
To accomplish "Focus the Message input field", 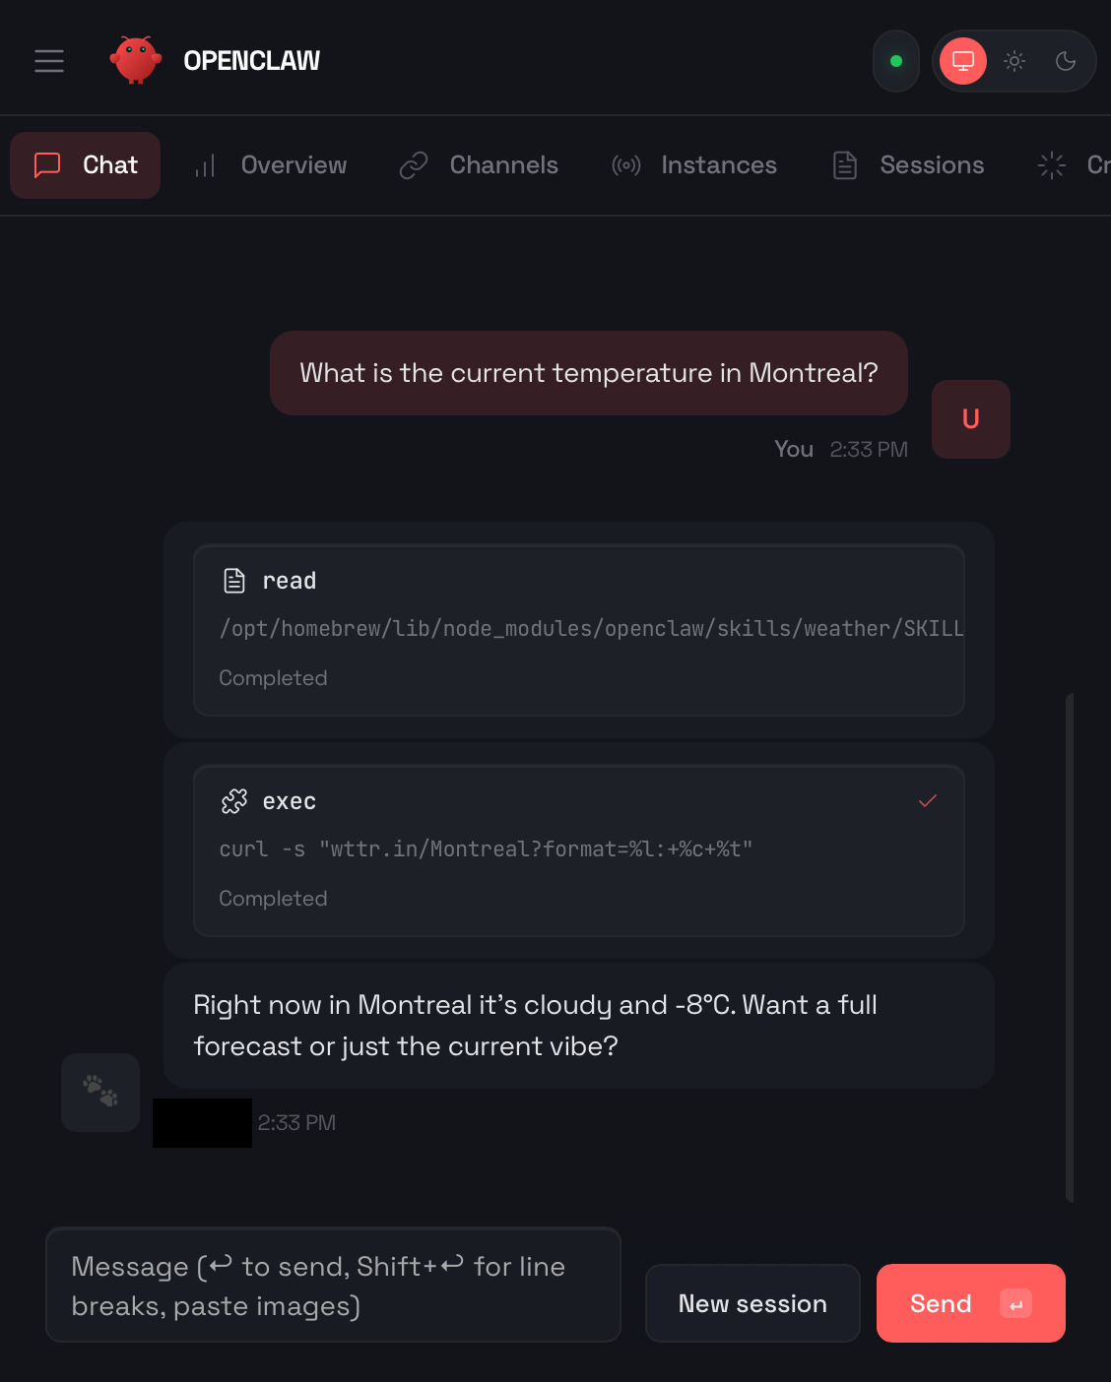I will [333, 1285].
